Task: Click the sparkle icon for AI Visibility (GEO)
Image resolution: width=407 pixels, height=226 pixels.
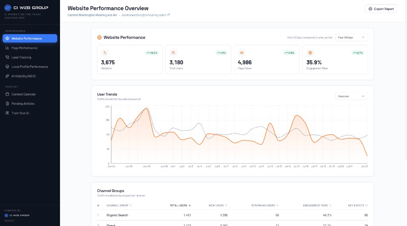Action: [7, 76]
